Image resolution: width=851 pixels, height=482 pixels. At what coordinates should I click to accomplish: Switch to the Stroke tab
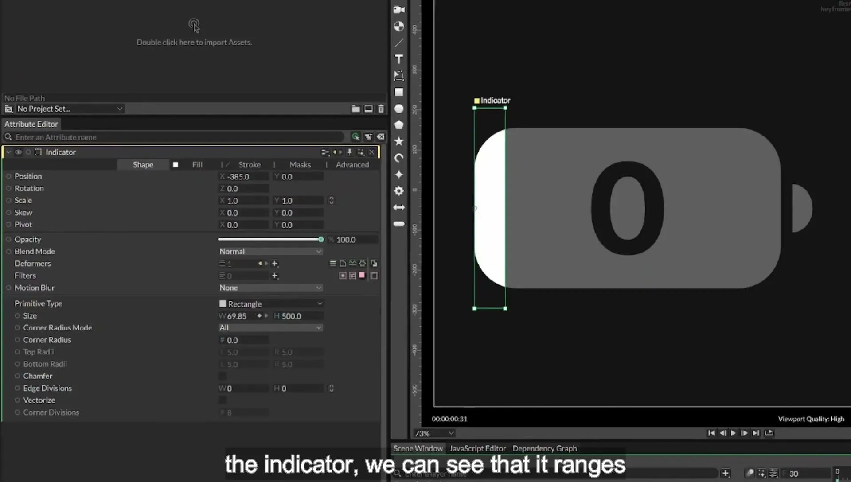click(250, 165)
